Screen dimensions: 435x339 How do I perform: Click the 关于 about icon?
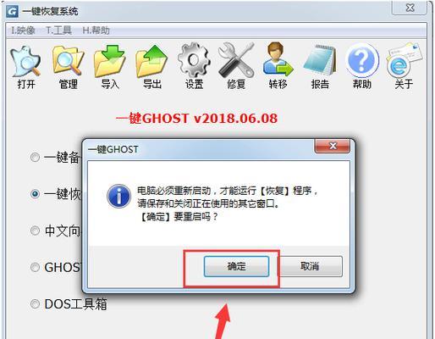[x=405, y=60]
